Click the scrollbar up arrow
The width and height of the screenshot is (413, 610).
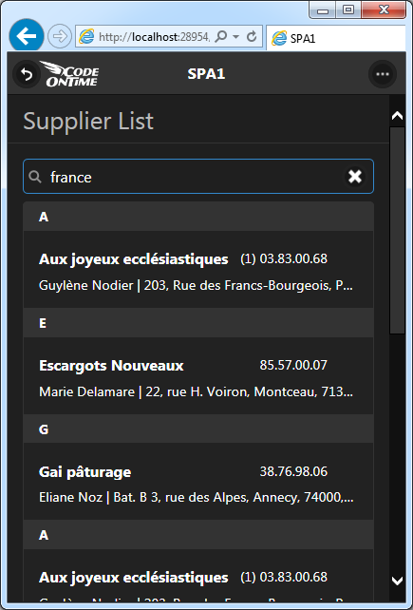pos(397,116)
